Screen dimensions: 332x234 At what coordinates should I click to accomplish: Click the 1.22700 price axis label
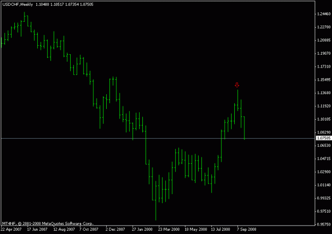click(x=324, y=27)
